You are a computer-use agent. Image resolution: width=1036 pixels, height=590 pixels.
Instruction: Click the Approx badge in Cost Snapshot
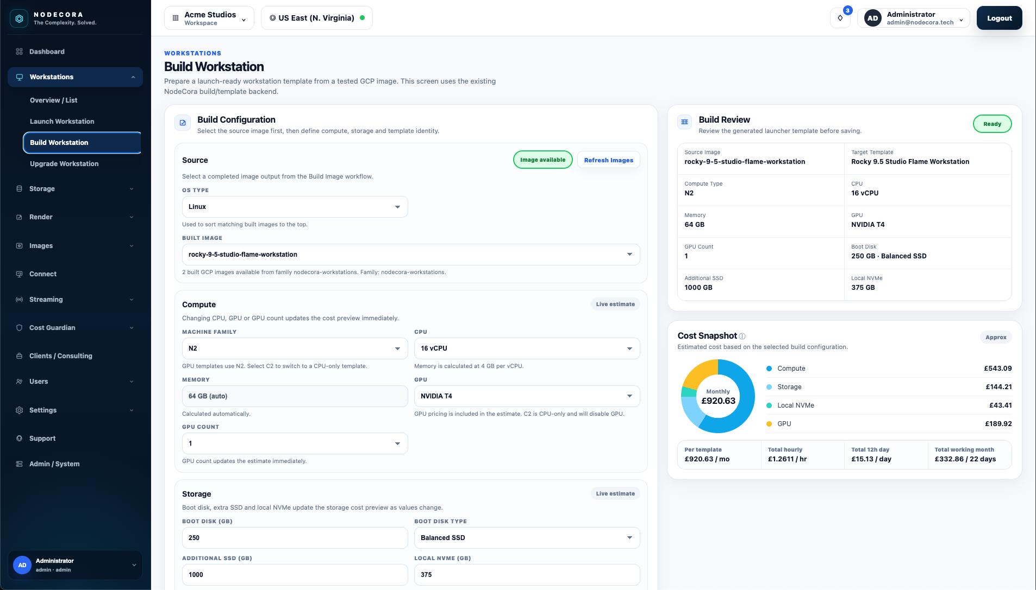click(x=996, y=337)
